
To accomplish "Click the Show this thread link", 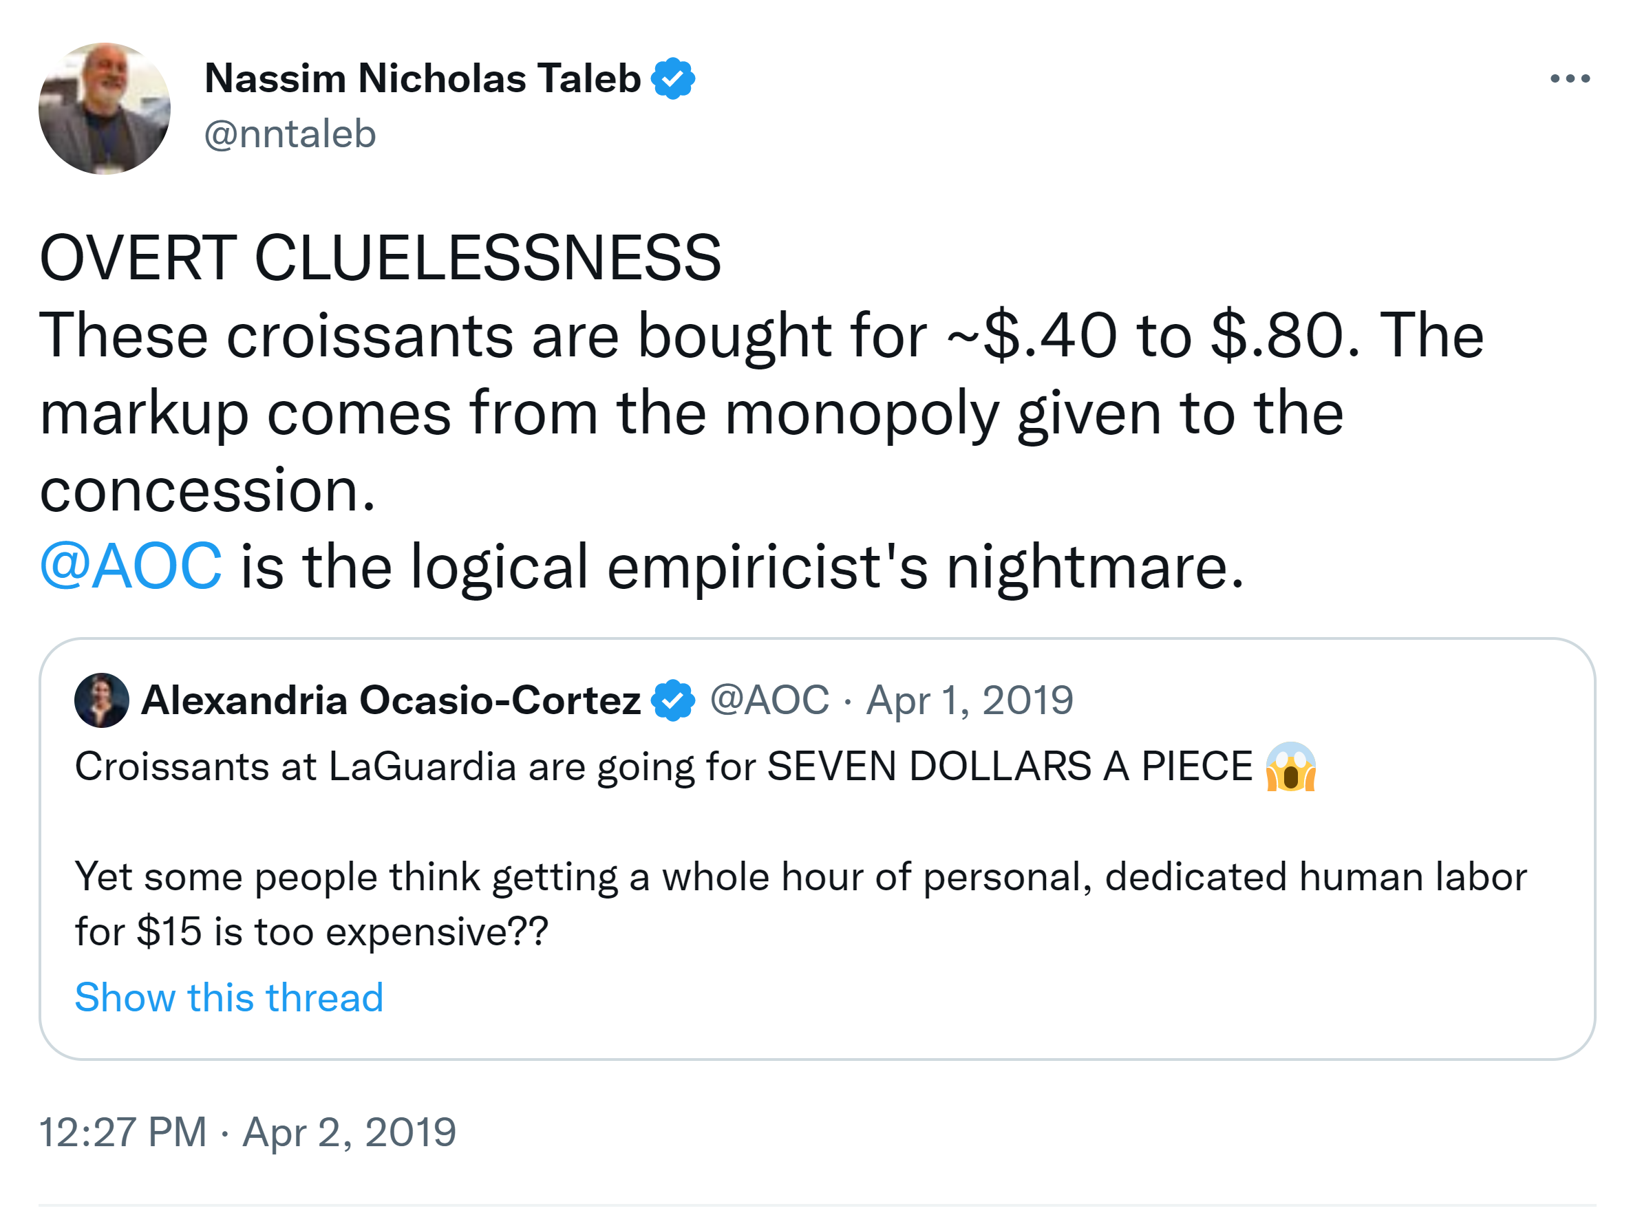I will 229,997.
